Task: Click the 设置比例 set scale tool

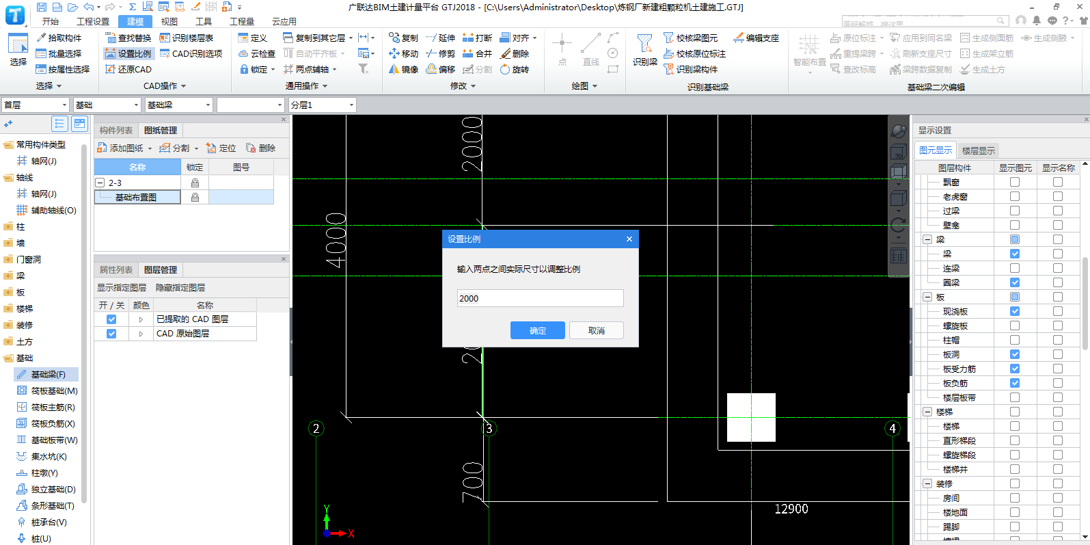Action: pyautogui.click(x=128, y=53)
